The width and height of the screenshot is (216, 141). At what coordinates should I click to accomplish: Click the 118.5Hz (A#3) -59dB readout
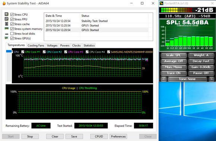click(187, 16)
